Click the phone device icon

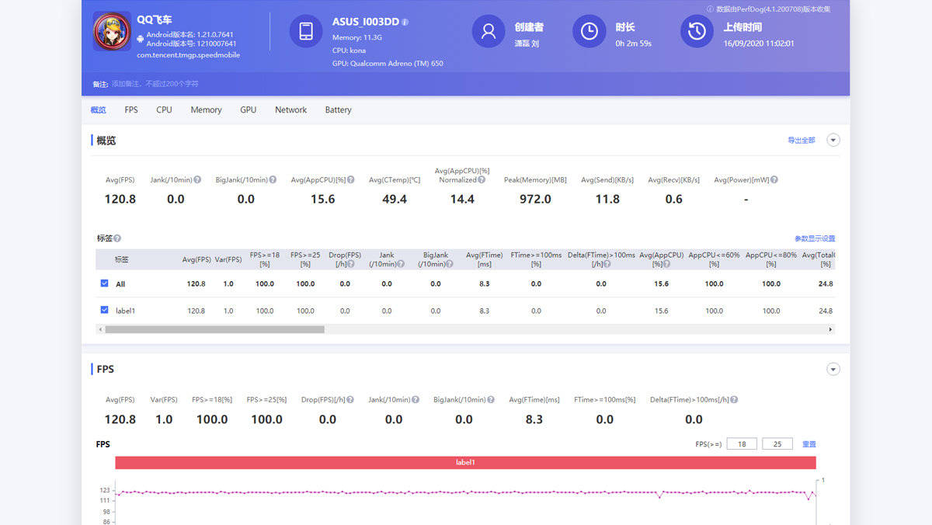tap(306, 31)
